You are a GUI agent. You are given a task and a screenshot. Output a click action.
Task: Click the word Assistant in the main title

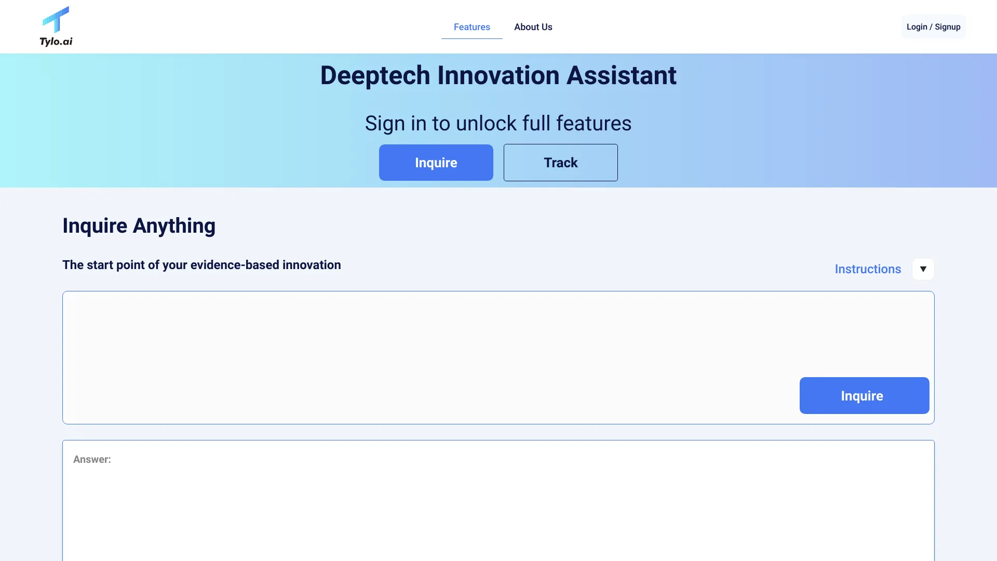(621, 76)
